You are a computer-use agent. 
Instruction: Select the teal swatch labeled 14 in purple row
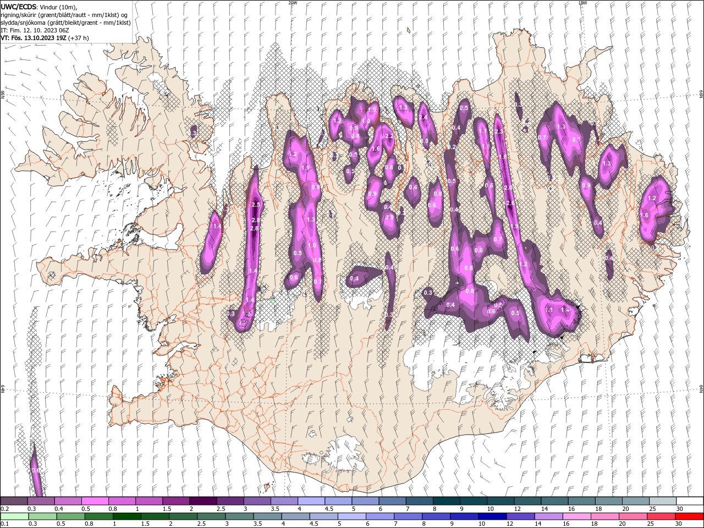(554, 501)
